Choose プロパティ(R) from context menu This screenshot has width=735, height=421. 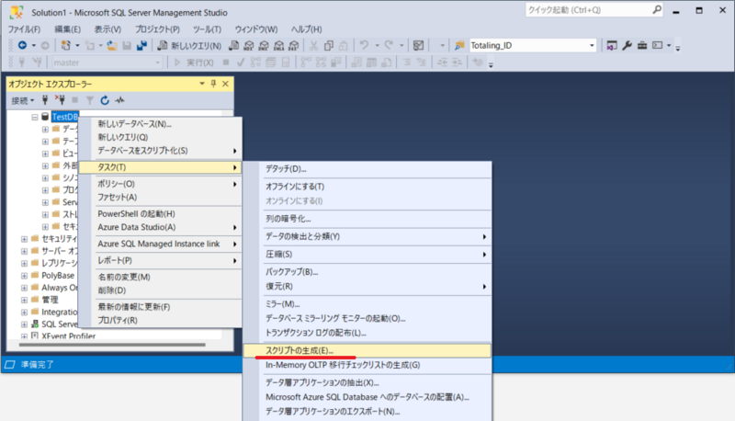160,320
